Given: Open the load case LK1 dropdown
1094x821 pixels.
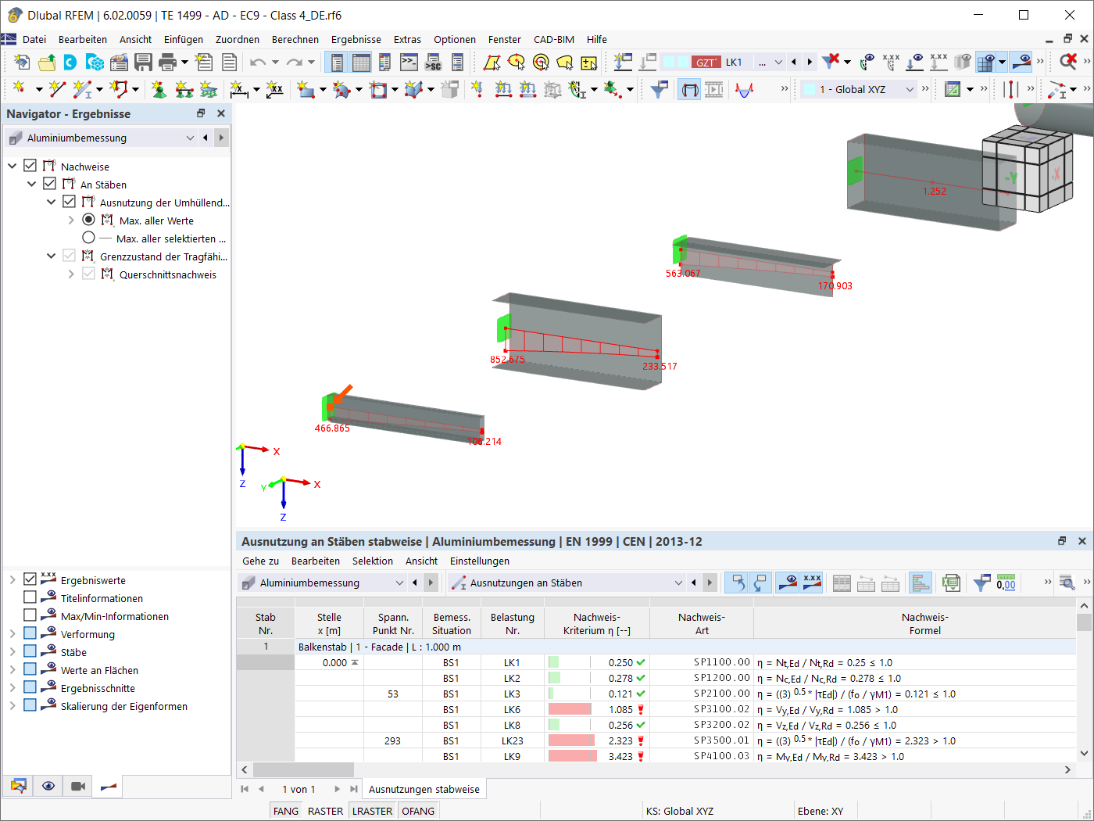Looking at the screenshot, I should click(778, 63).
